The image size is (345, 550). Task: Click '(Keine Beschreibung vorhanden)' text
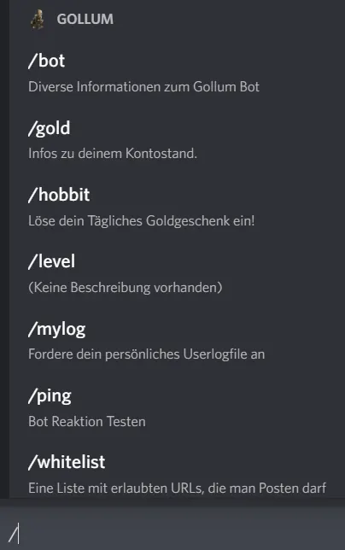click(126, 288)
